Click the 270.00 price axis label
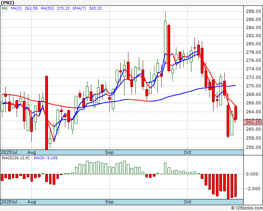This screenshot has height=211, width=263. pyautogui.click(x=253, y=86)
